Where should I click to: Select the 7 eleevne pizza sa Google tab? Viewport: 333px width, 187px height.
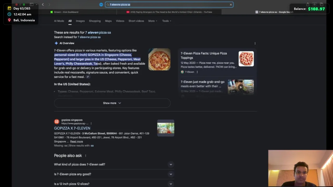[x=274, y=12]
